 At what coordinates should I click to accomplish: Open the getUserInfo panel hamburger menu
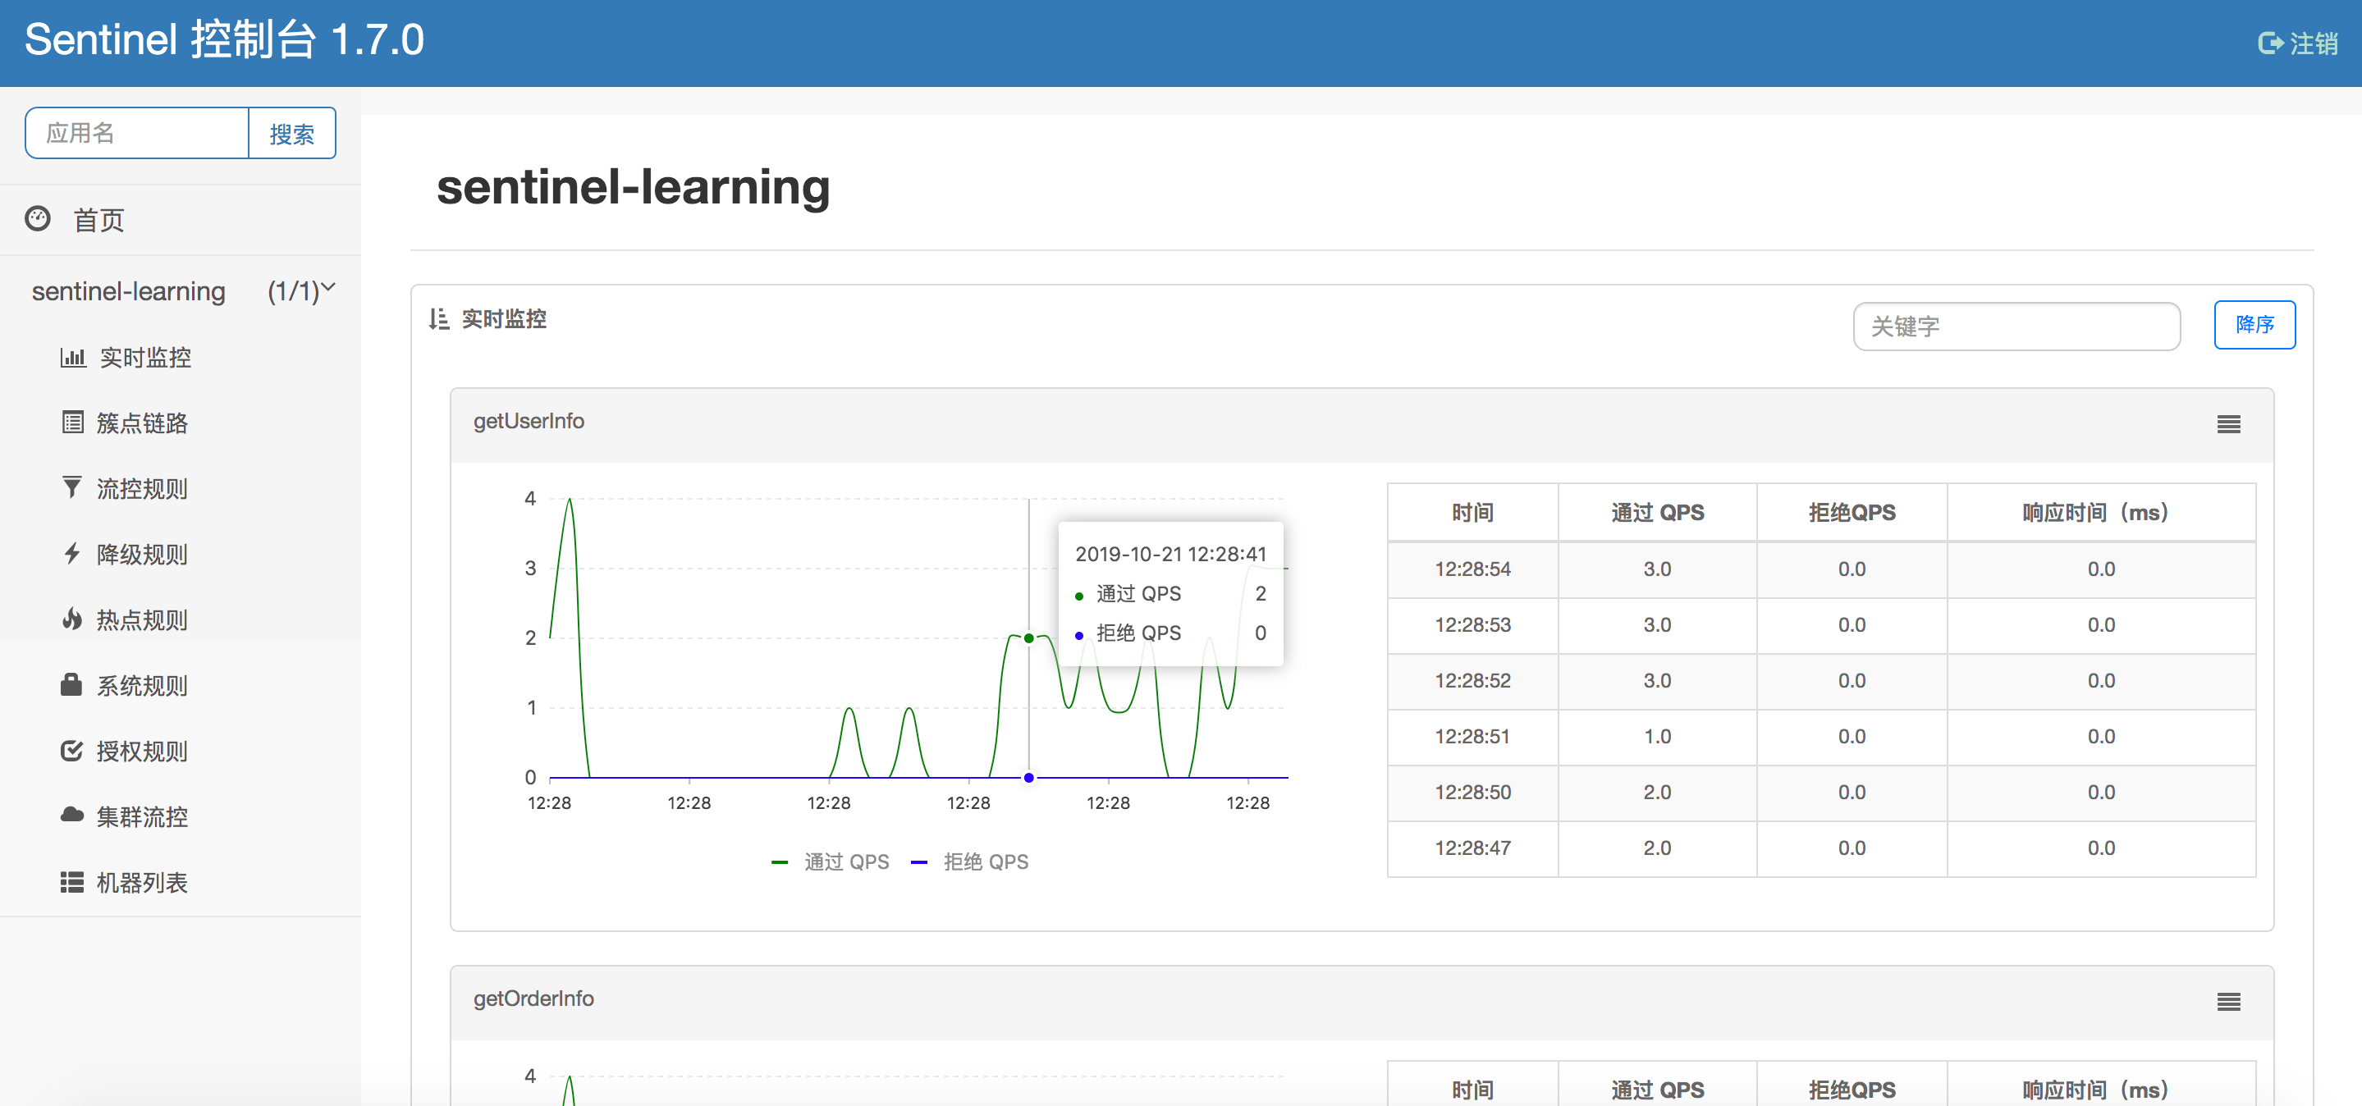[x=2228, y=424]
